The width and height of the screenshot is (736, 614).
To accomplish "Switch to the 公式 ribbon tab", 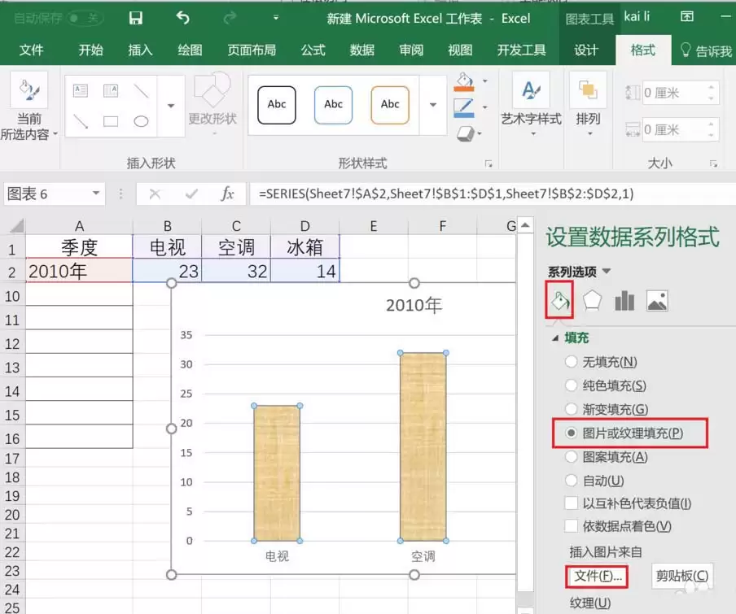I will click(313, 50).
